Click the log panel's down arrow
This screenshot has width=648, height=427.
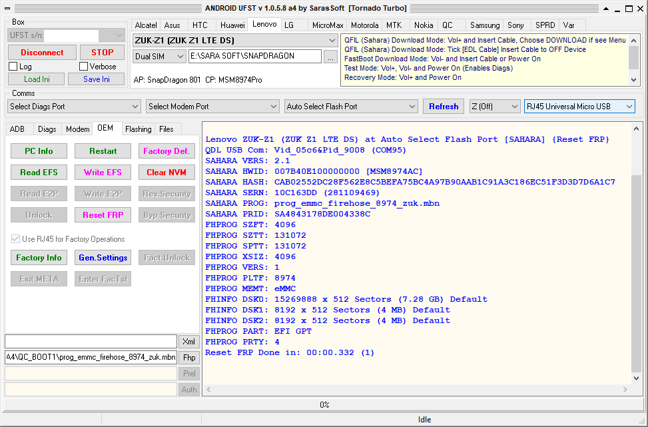[x=637, y=378]
